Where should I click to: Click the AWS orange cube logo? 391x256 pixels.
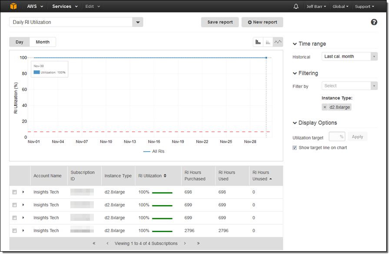pos(14,6)
